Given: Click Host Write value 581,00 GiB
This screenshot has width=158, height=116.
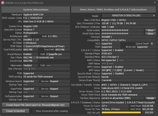Looking at the screenshot, I should click(148, 109).
